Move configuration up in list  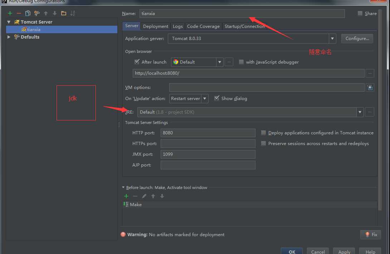(x=46, y=13)
